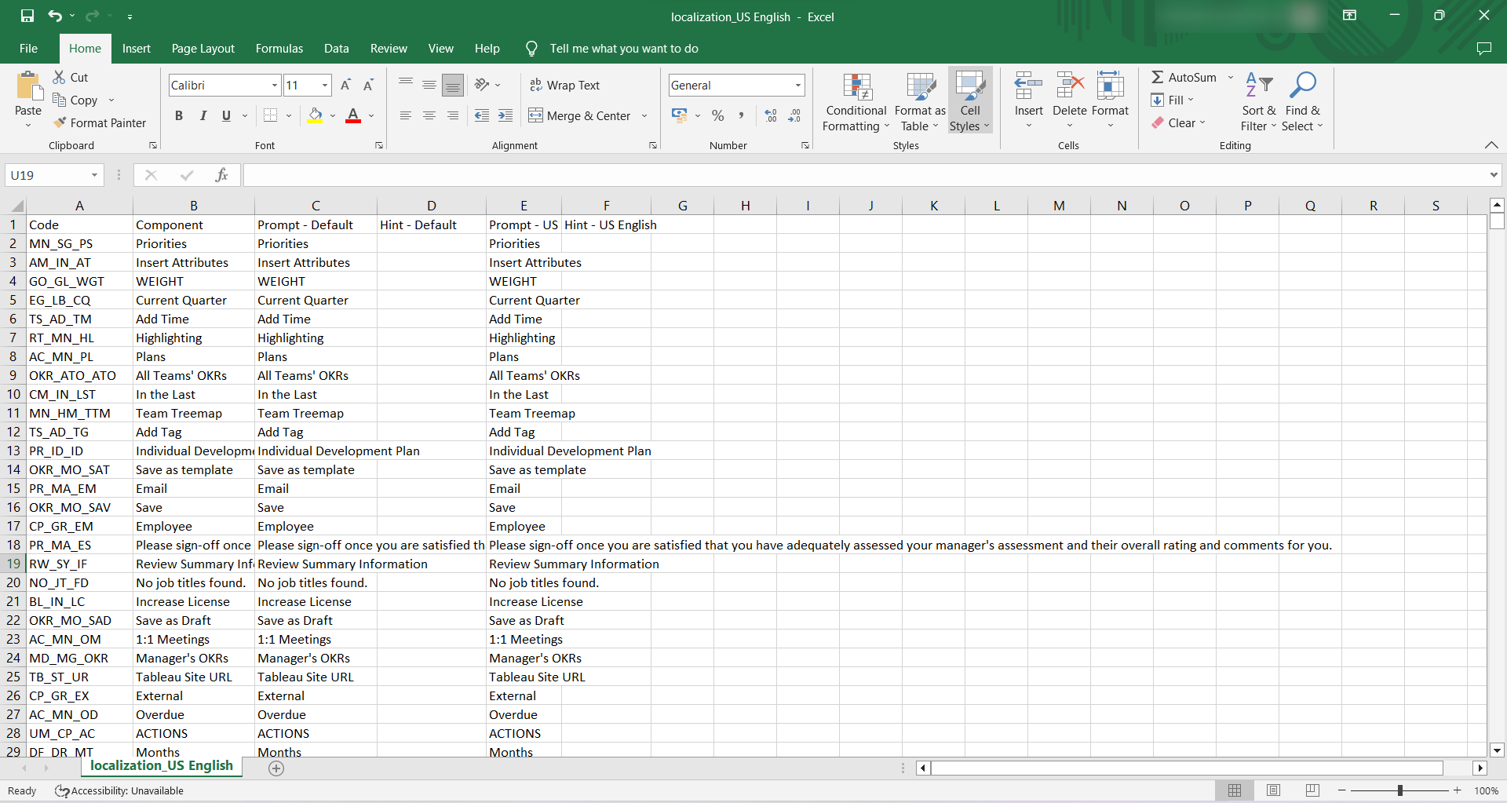This screenshot has width=1507, height=803.
Task: Toggle italic formatting
Action: [203, 115]
